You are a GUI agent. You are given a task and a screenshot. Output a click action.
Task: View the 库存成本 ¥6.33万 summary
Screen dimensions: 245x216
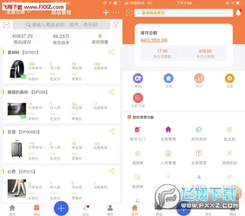[61, 39]
